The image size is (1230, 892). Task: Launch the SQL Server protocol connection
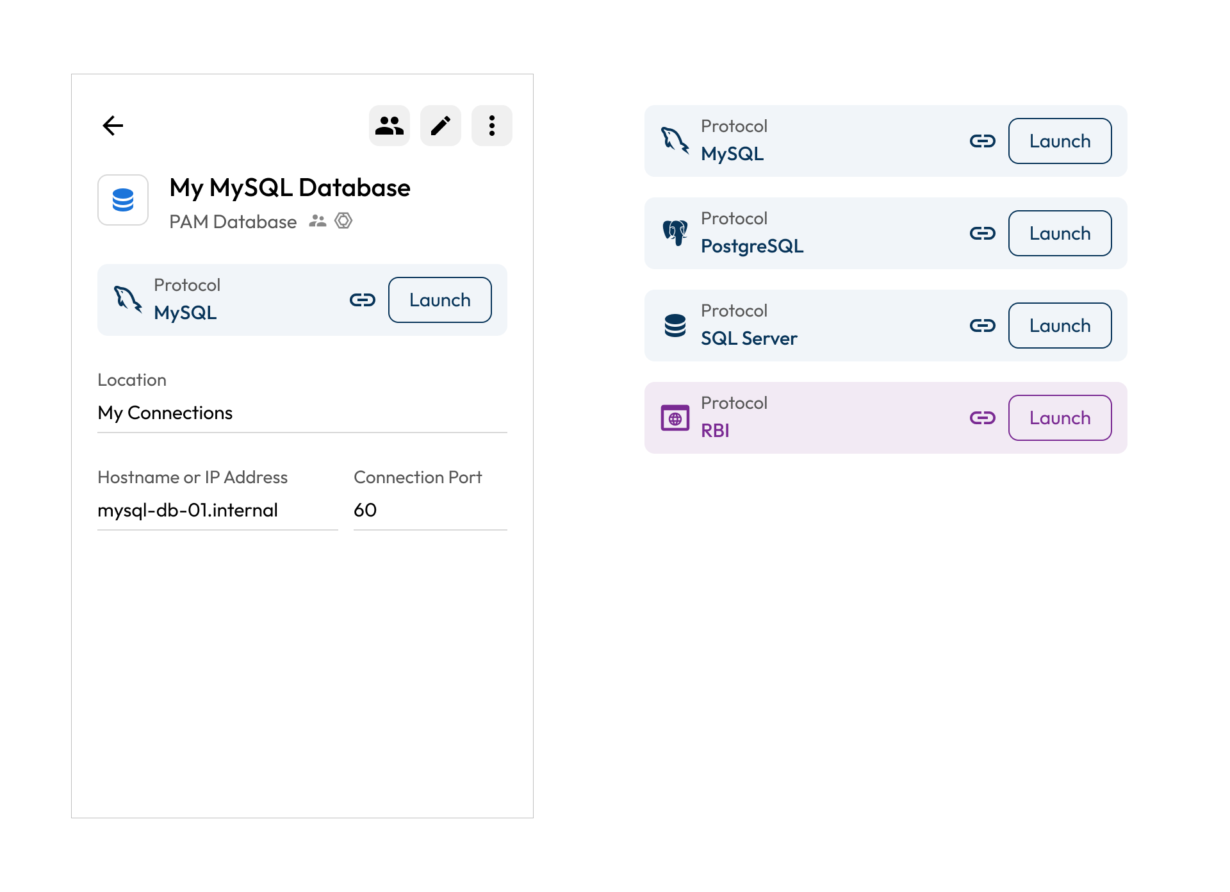pos(1060,326)
